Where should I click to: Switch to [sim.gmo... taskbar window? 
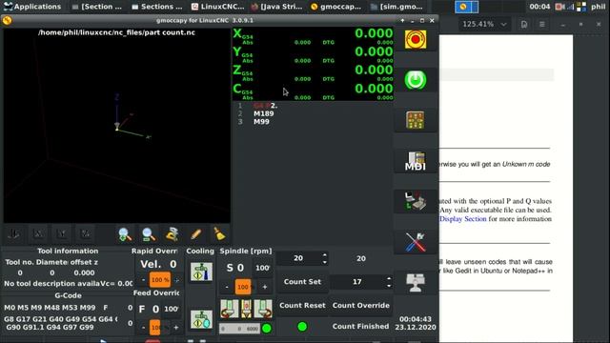click(x=396, y=7)
